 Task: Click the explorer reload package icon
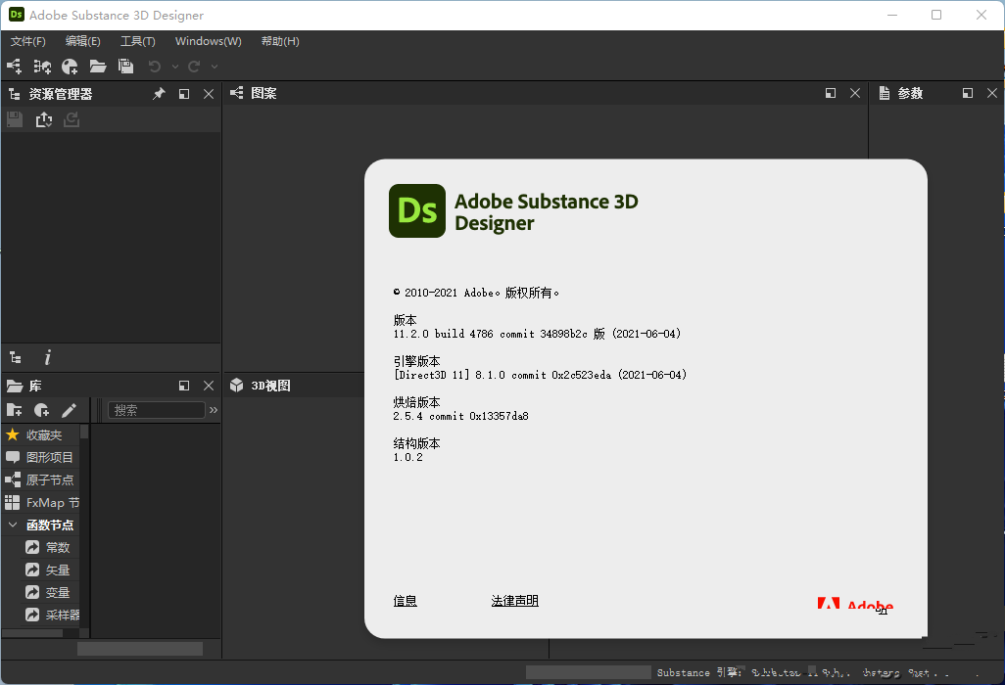[x=72, y=119]
